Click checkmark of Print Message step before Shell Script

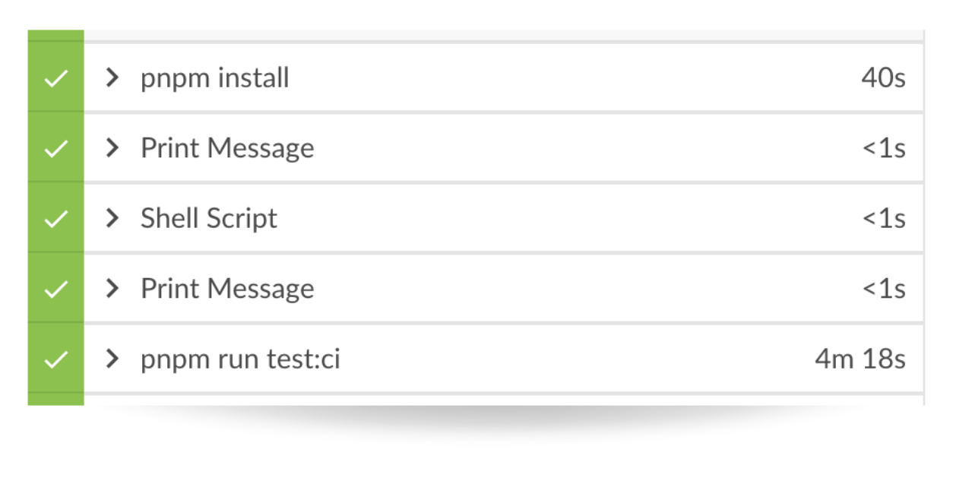click(x=55, y=149)
